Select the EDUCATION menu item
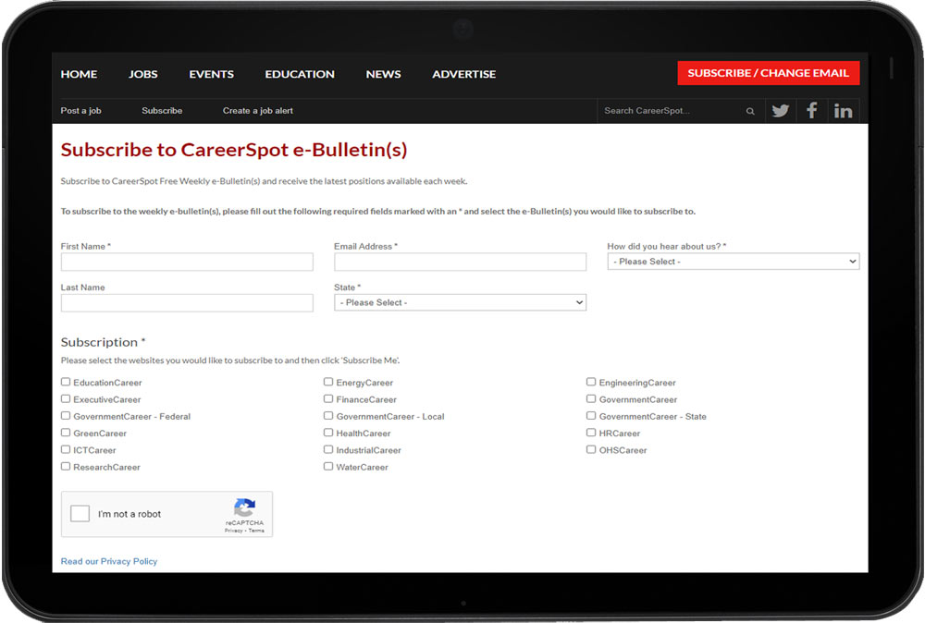This screenshot has height=623, width=925. pos(300,74)
